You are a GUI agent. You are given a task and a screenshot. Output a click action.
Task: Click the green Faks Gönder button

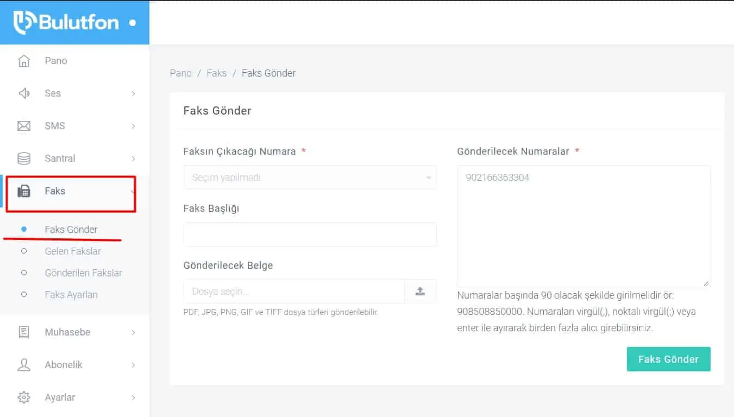668,359
